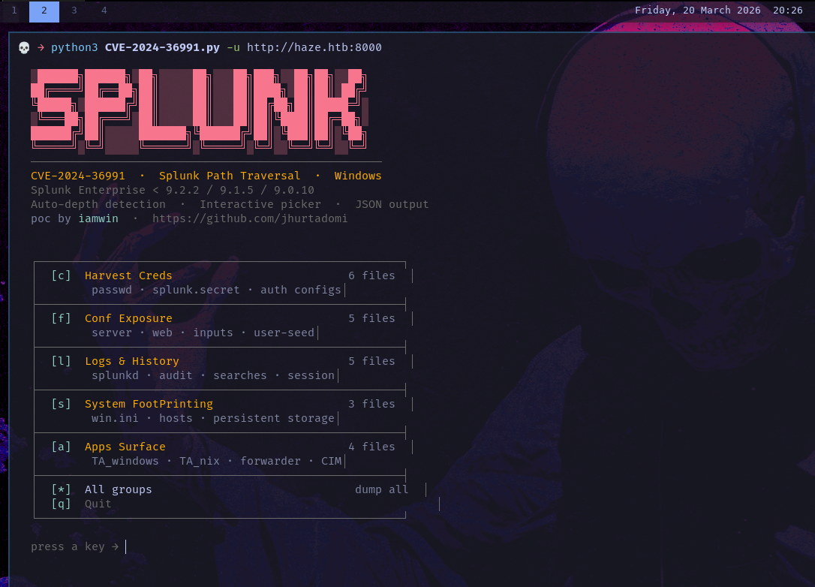Click the Windows platform label
815x587 pixels.
click(x=358, y=176)
